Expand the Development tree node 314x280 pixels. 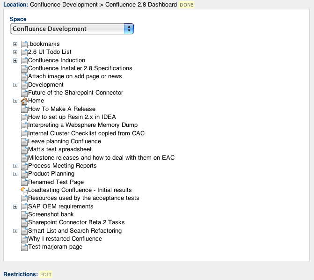(x=15, y=85)
